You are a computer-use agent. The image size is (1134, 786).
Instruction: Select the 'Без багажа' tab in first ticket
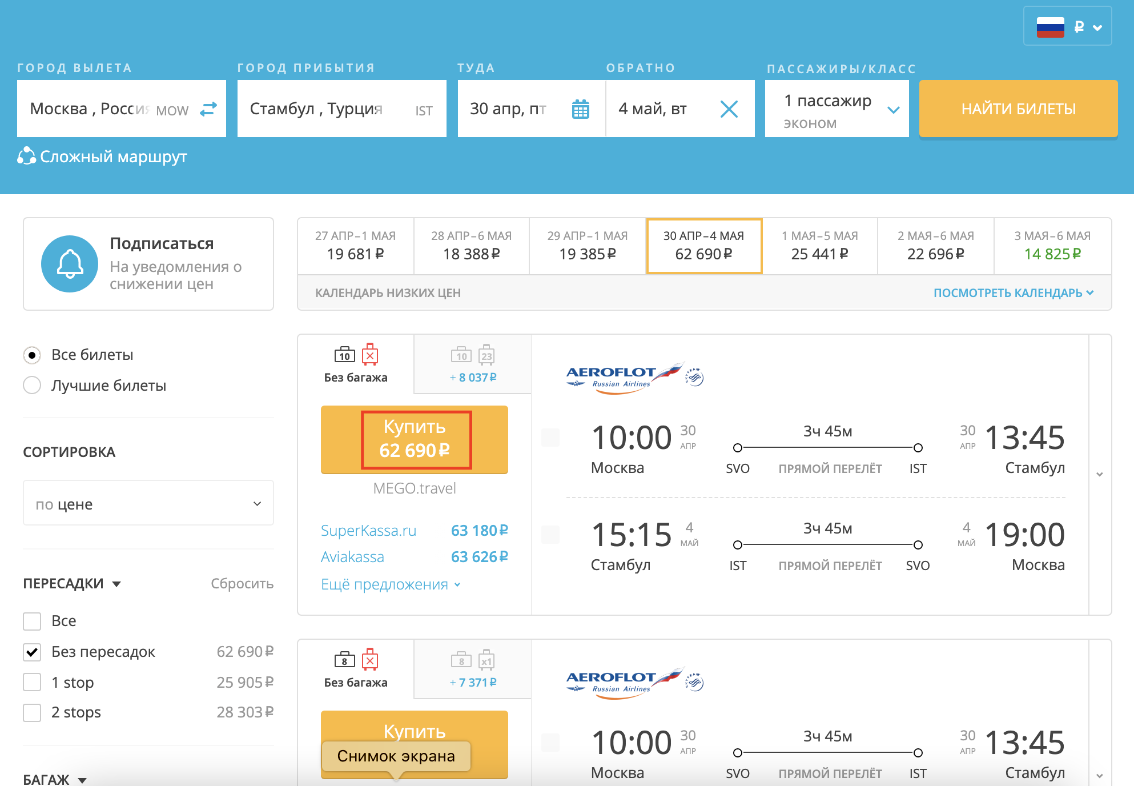pyautogui.click(x=356, y=364)
